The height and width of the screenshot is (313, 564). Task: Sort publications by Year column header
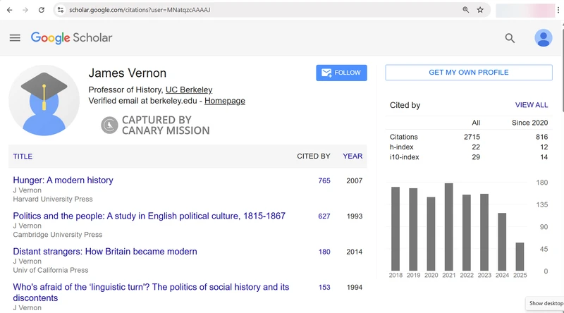[352, 156]
